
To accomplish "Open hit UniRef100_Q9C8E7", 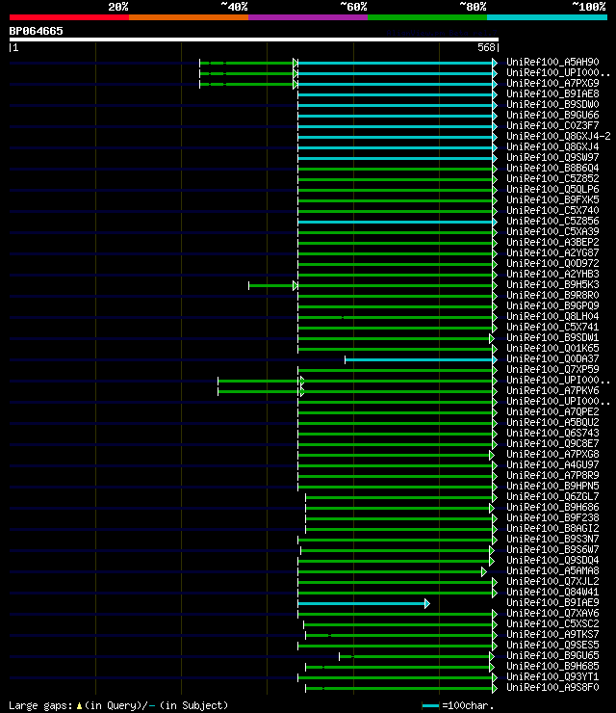I will [x=552, y=444].
